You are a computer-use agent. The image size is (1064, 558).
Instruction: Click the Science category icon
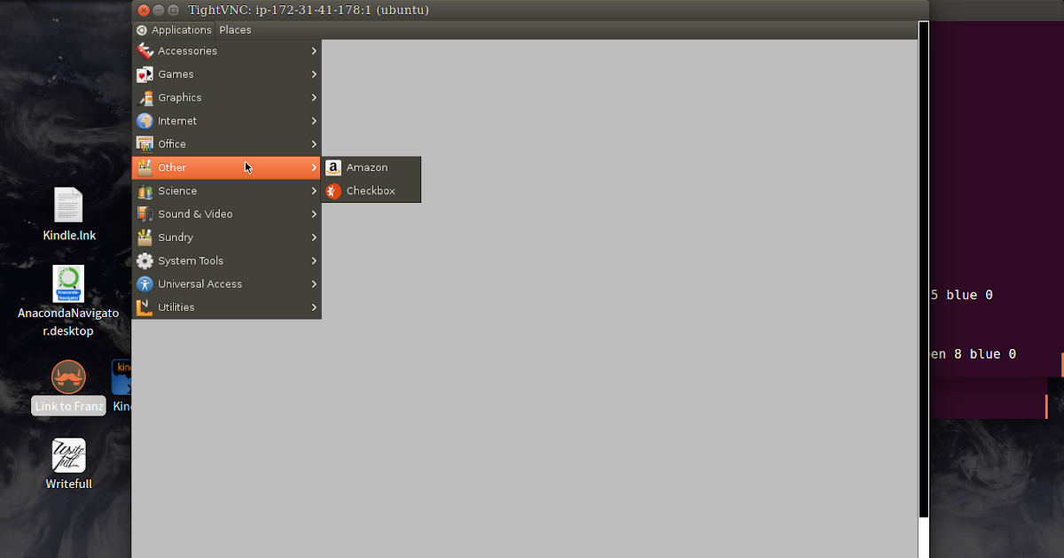pyautogui.click(x=145, y=190)
